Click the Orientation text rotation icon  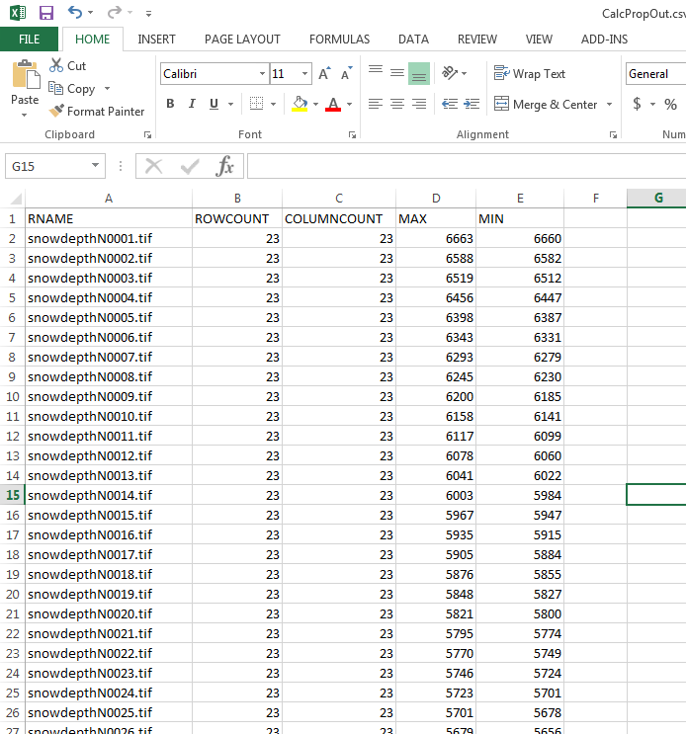[x=450, y=73]
